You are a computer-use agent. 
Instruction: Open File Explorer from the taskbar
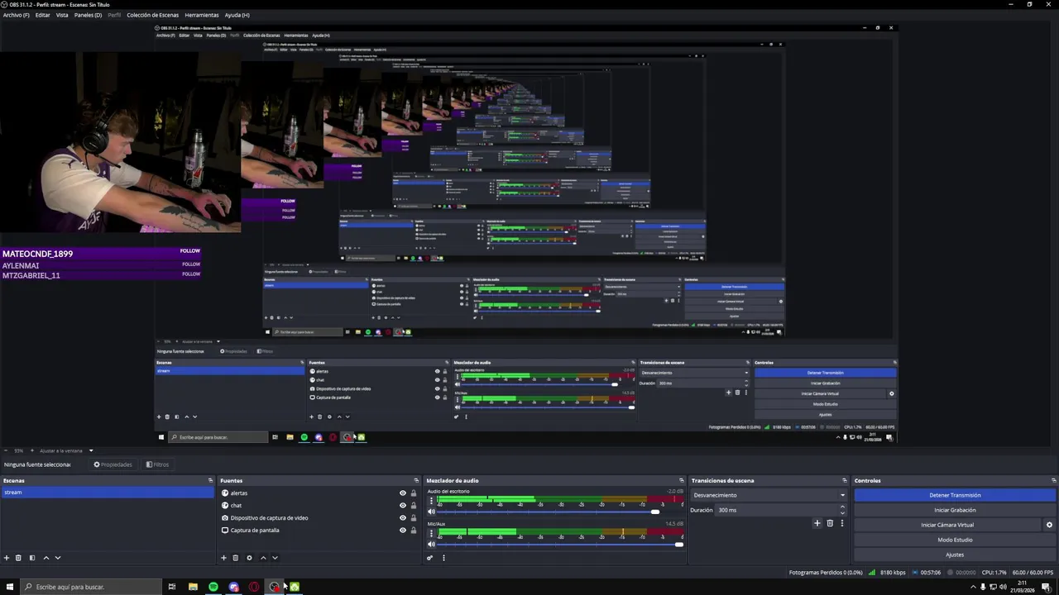click(193, 587)
